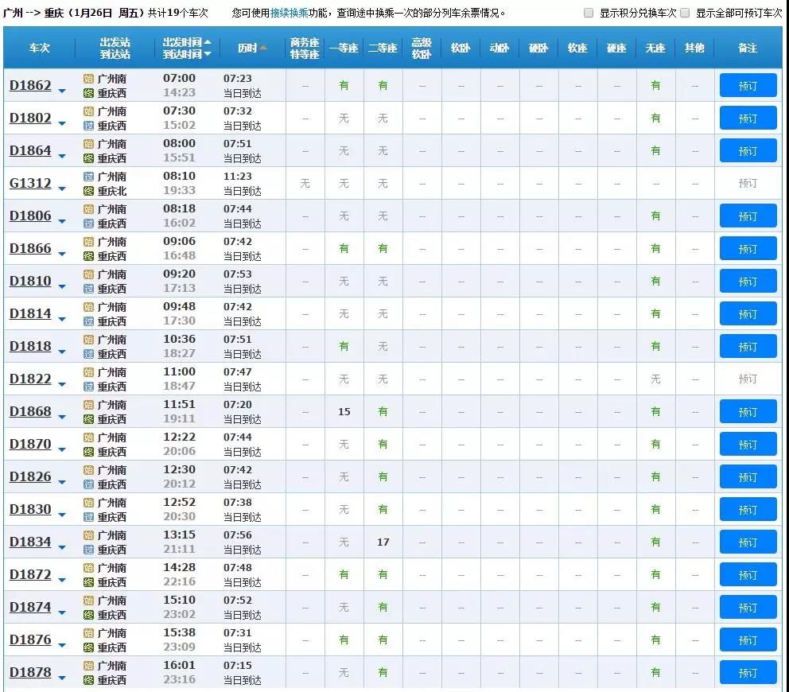
Task: Click the 预订 button for train D1878
Action: pos(747,672)
